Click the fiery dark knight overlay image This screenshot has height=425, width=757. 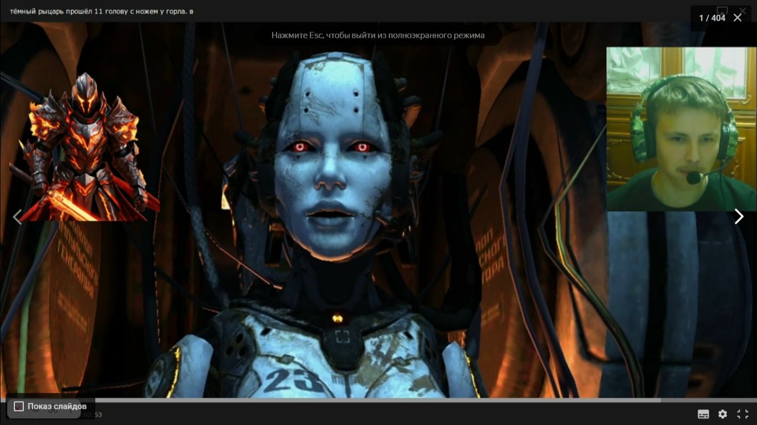[84, 147]
